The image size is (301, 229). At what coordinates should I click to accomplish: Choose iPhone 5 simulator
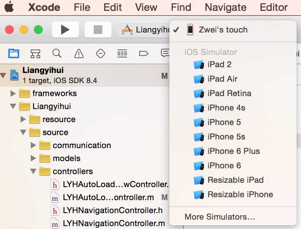[233, 122]
